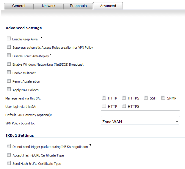Tick the Enable Multicast checkbox
Image resolution: width=185 pixels, height=169 pixels.
coord(9,72)
